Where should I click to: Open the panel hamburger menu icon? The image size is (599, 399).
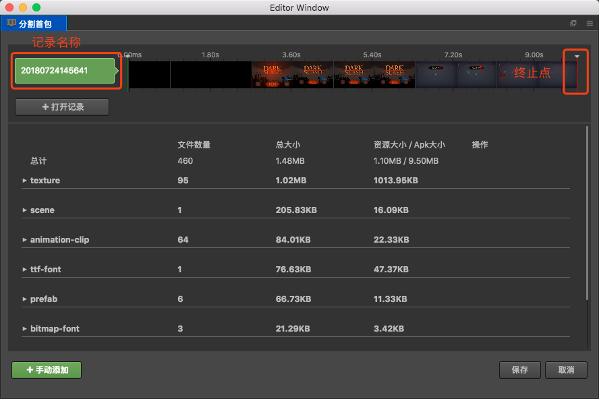[x=590, y=24]
